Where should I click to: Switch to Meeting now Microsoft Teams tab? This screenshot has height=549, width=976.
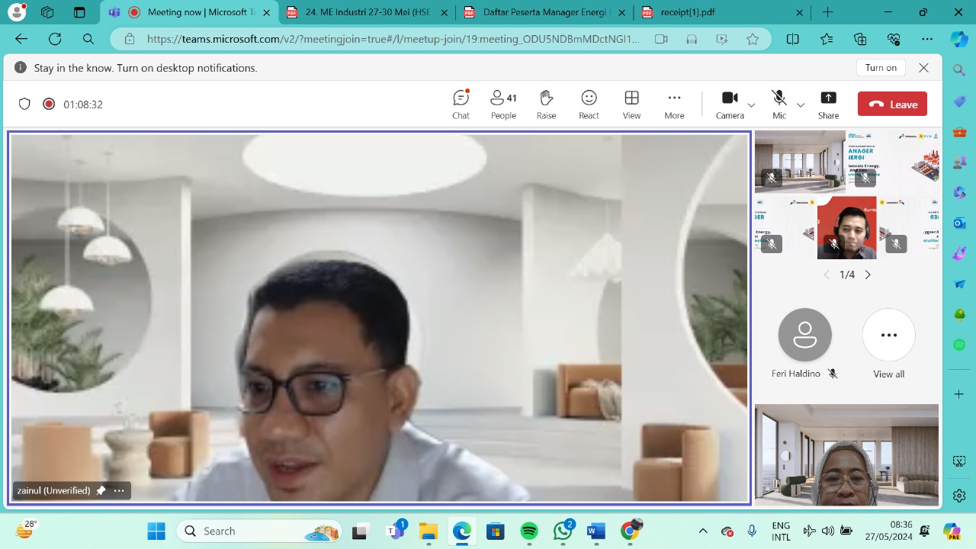pyautogui.click(x=191, y=12)
